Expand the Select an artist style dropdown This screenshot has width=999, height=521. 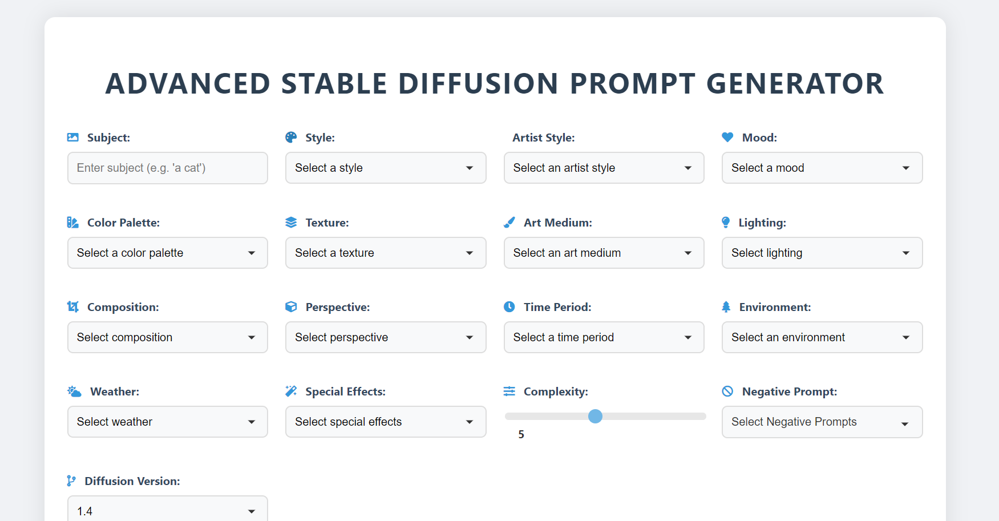pos(604,168)
